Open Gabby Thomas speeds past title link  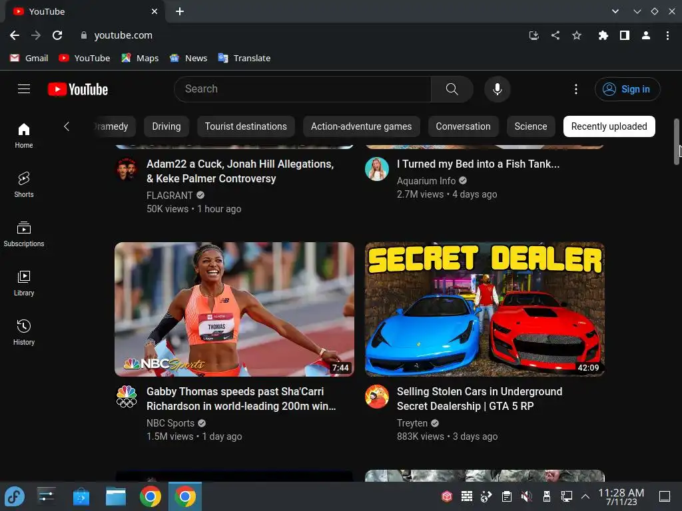(x=241, y=399)
